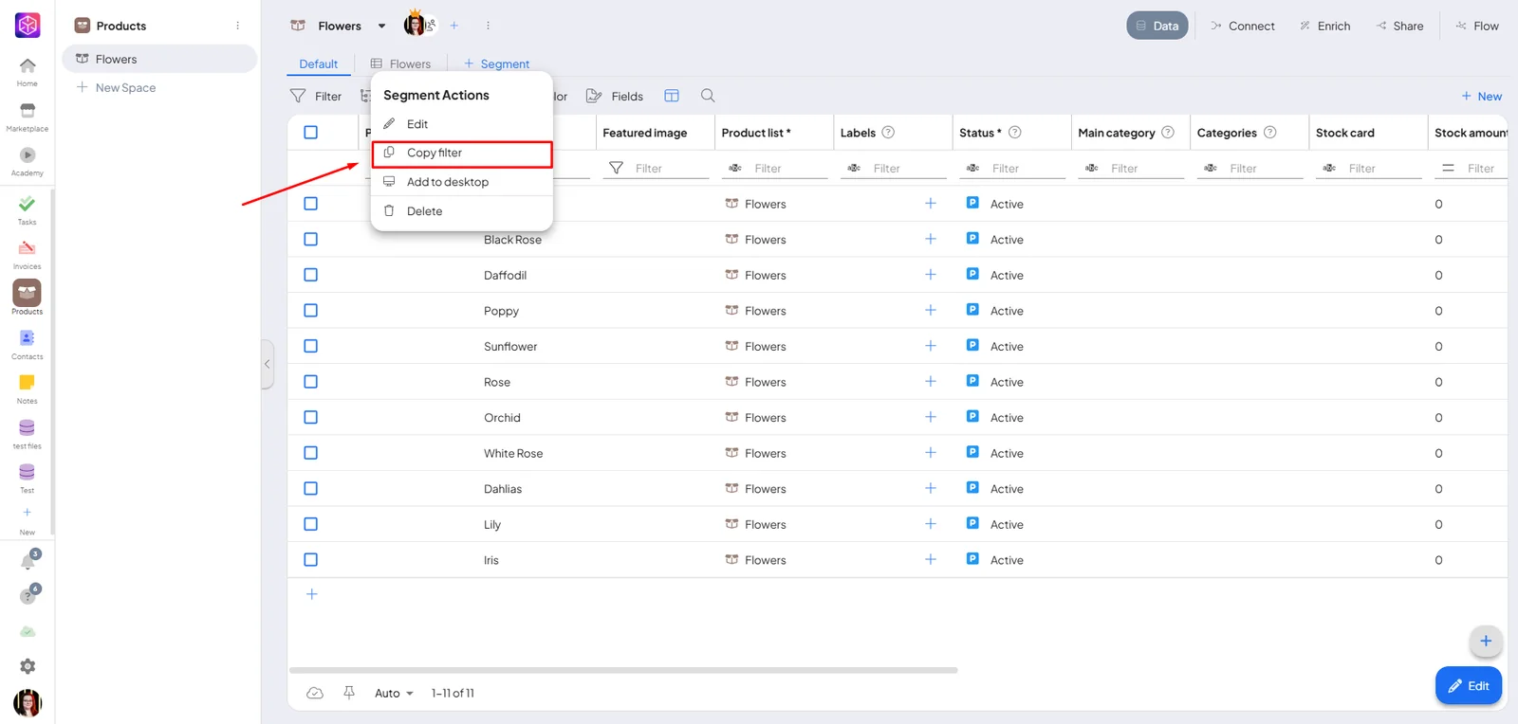Open the three-dot menu beside Flowers title
The height and width of the screenshot is (724, 1518).
pos(488,26)
